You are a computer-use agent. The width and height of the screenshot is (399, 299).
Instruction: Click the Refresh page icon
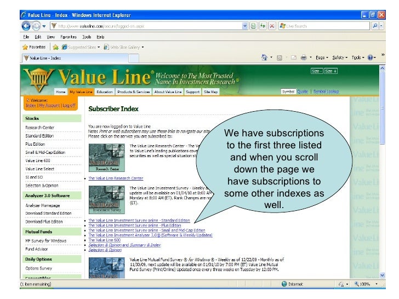pyautogui.click(x=263, y=26)
